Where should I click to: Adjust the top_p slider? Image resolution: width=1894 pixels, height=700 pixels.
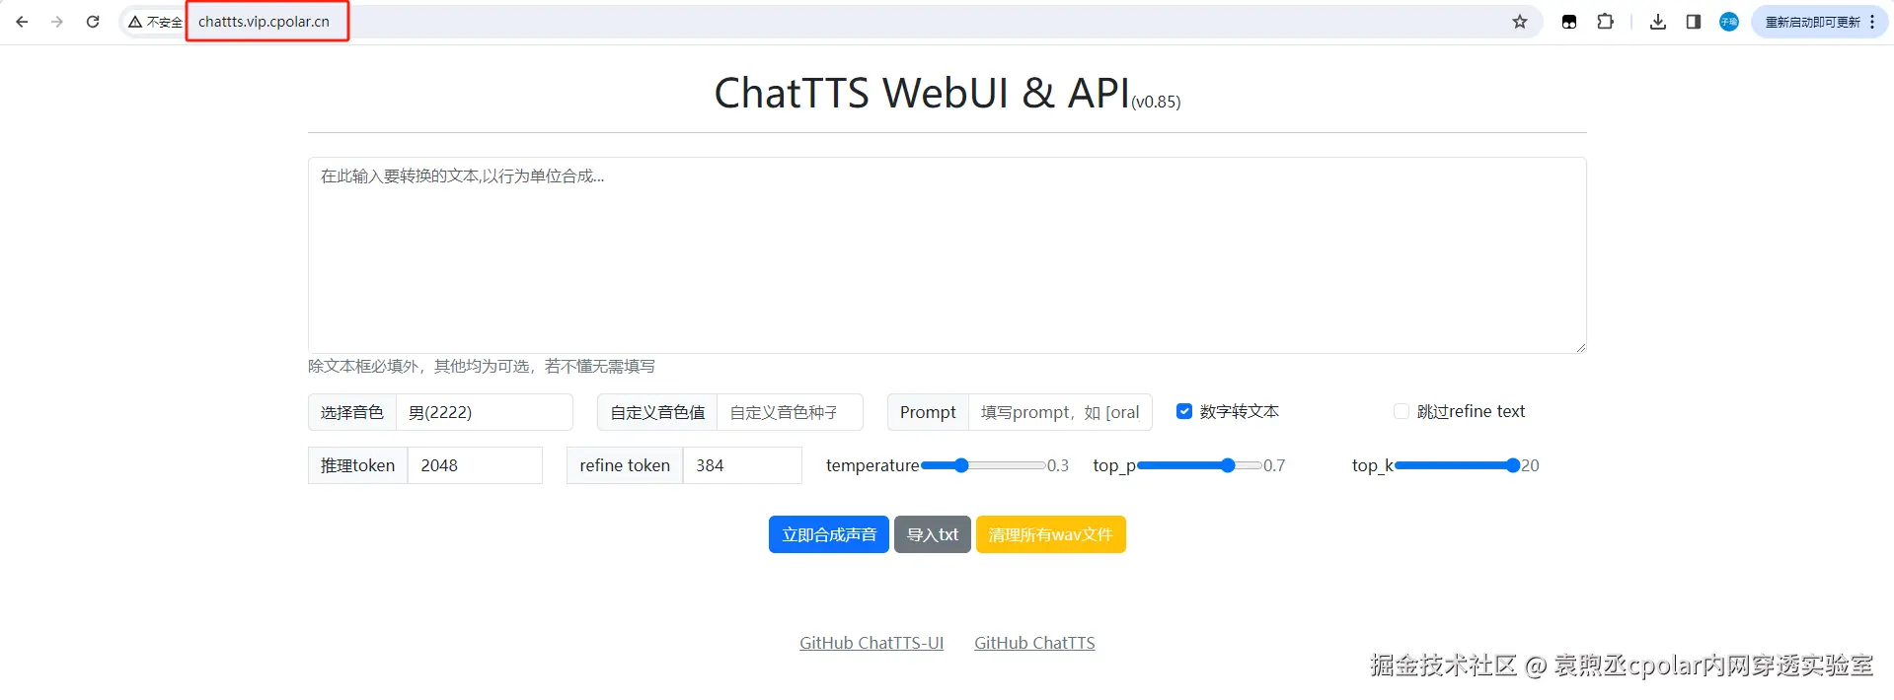coord(1199,465)
